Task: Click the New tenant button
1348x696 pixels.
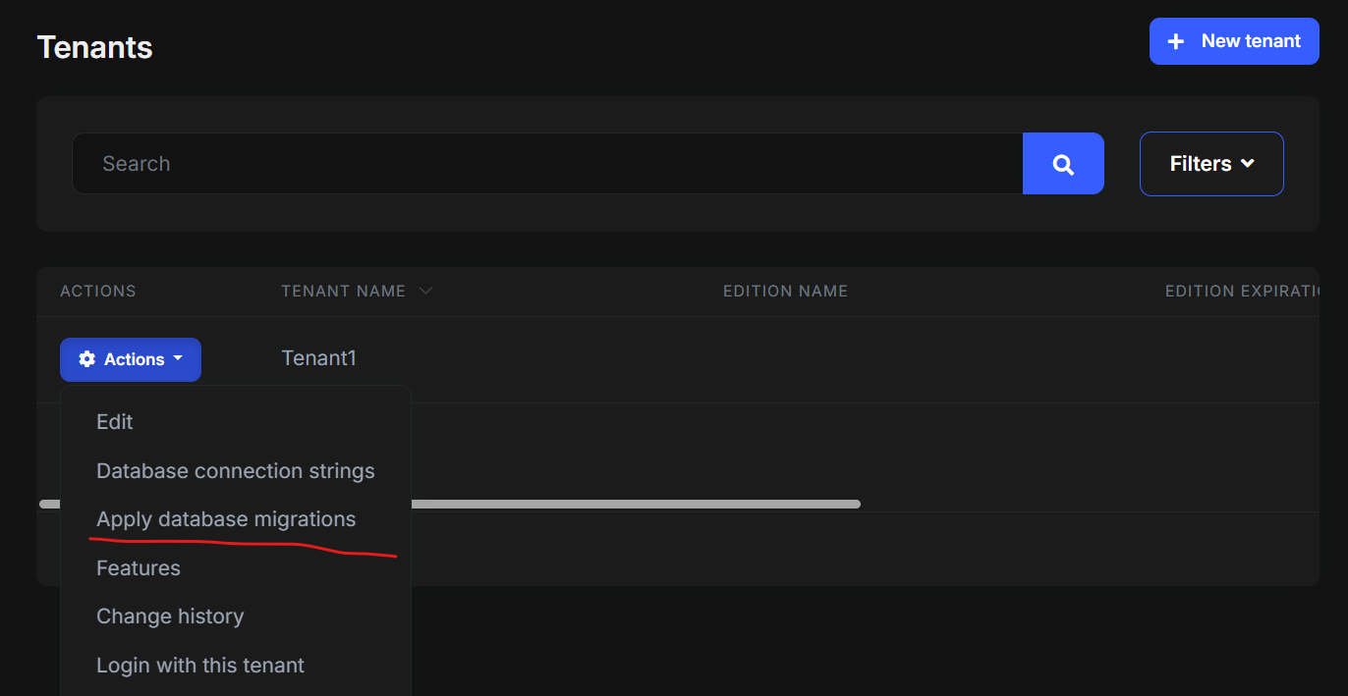Action: coord(1234,41)
